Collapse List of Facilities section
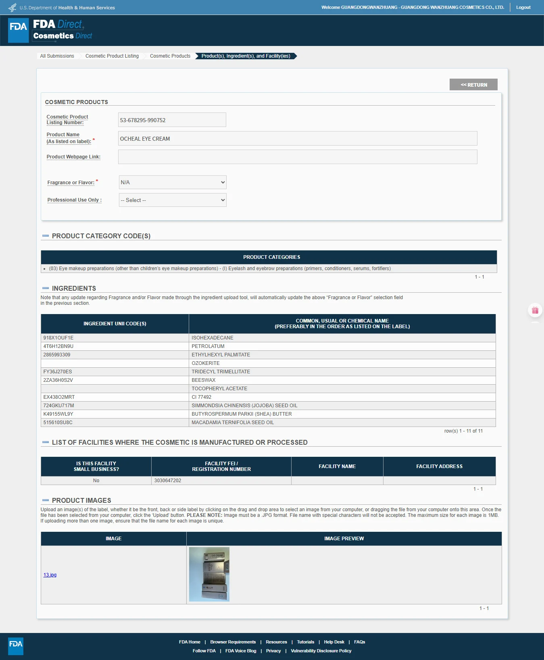The width and height of the screenshot is (544, 660). (x=46, y=442)
